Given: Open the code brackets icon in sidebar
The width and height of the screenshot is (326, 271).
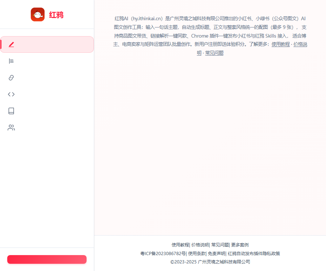Looking at the screenshot, I should [x=11, y=94].
